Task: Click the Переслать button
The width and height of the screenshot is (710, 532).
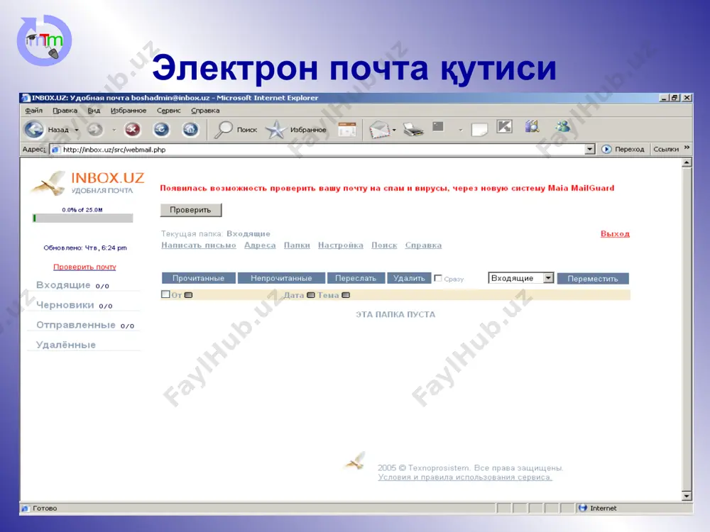Action: [356, 278]
